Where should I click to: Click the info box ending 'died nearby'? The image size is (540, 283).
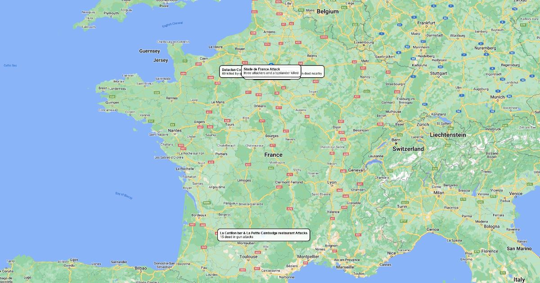coord(312,72)
